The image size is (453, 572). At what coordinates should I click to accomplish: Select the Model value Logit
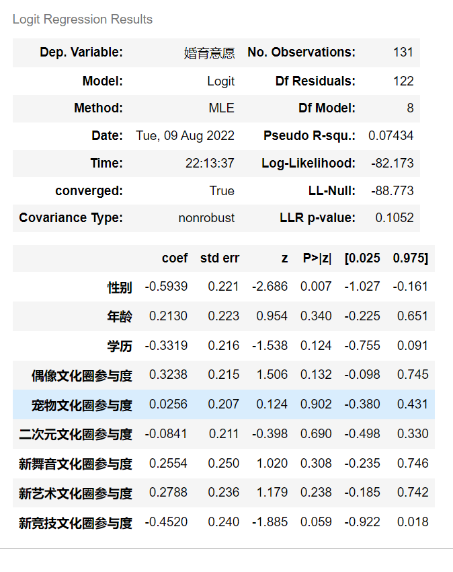coord(221,81)
